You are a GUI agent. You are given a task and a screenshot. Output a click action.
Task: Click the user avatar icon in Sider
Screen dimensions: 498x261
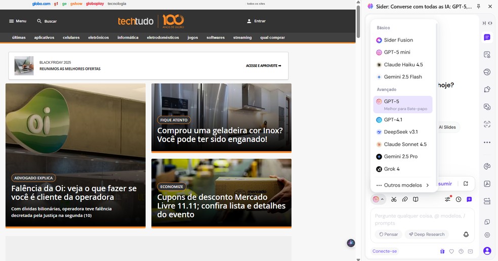pyautogui.click(x=487, y=251)
